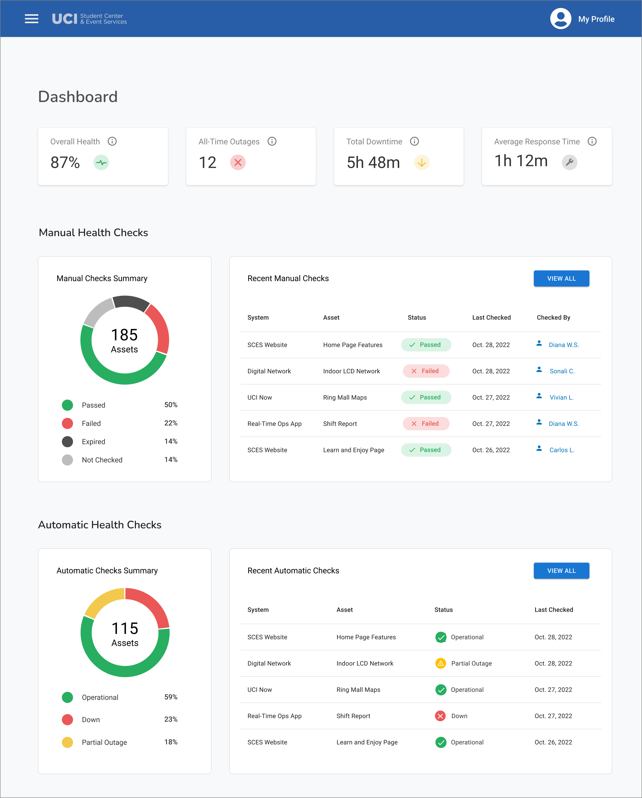Viewport: 642px width, 798px height.
Task: Click the Total Downtime info icon
Action: (x=414, y=141)
